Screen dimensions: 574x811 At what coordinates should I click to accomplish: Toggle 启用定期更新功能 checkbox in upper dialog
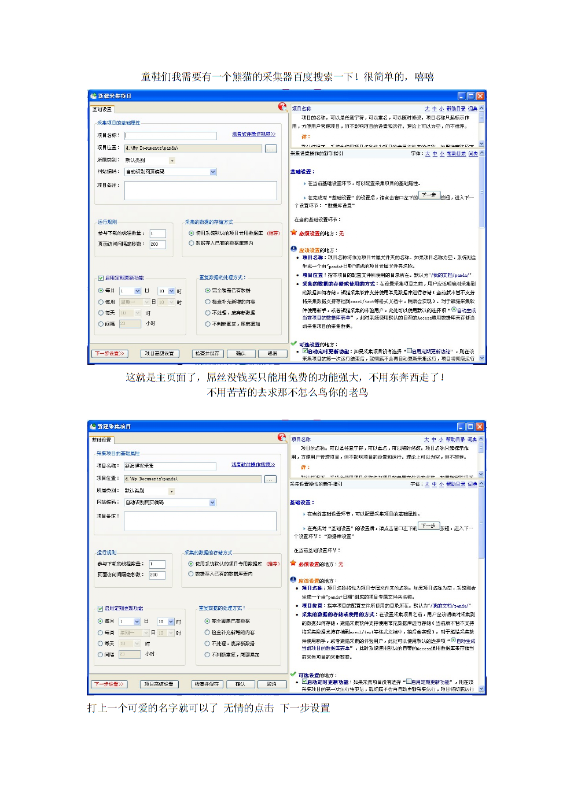click(101, 278)
